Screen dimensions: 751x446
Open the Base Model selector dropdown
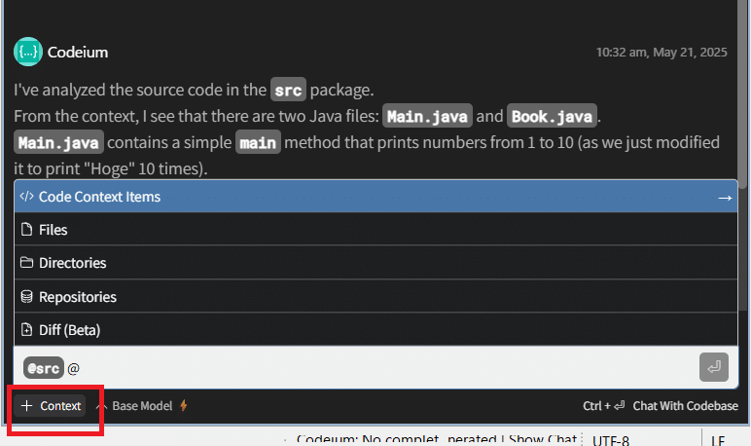tap(142, 406)
